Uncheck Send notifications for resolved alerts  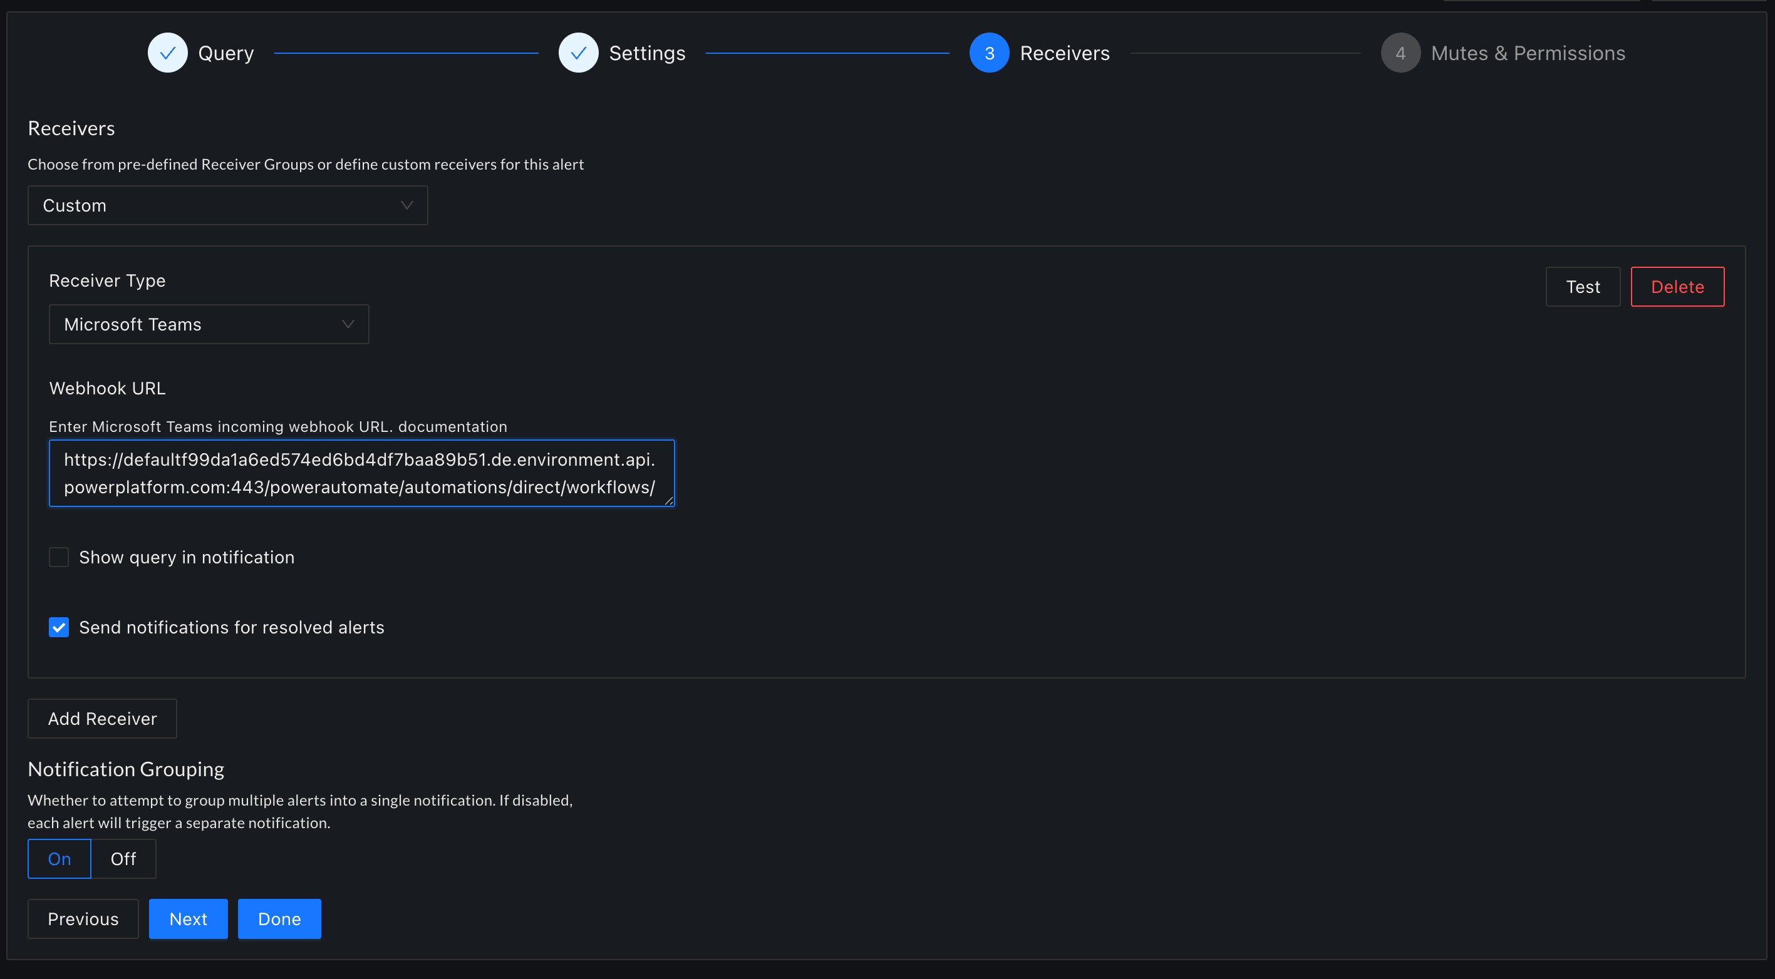60,627
